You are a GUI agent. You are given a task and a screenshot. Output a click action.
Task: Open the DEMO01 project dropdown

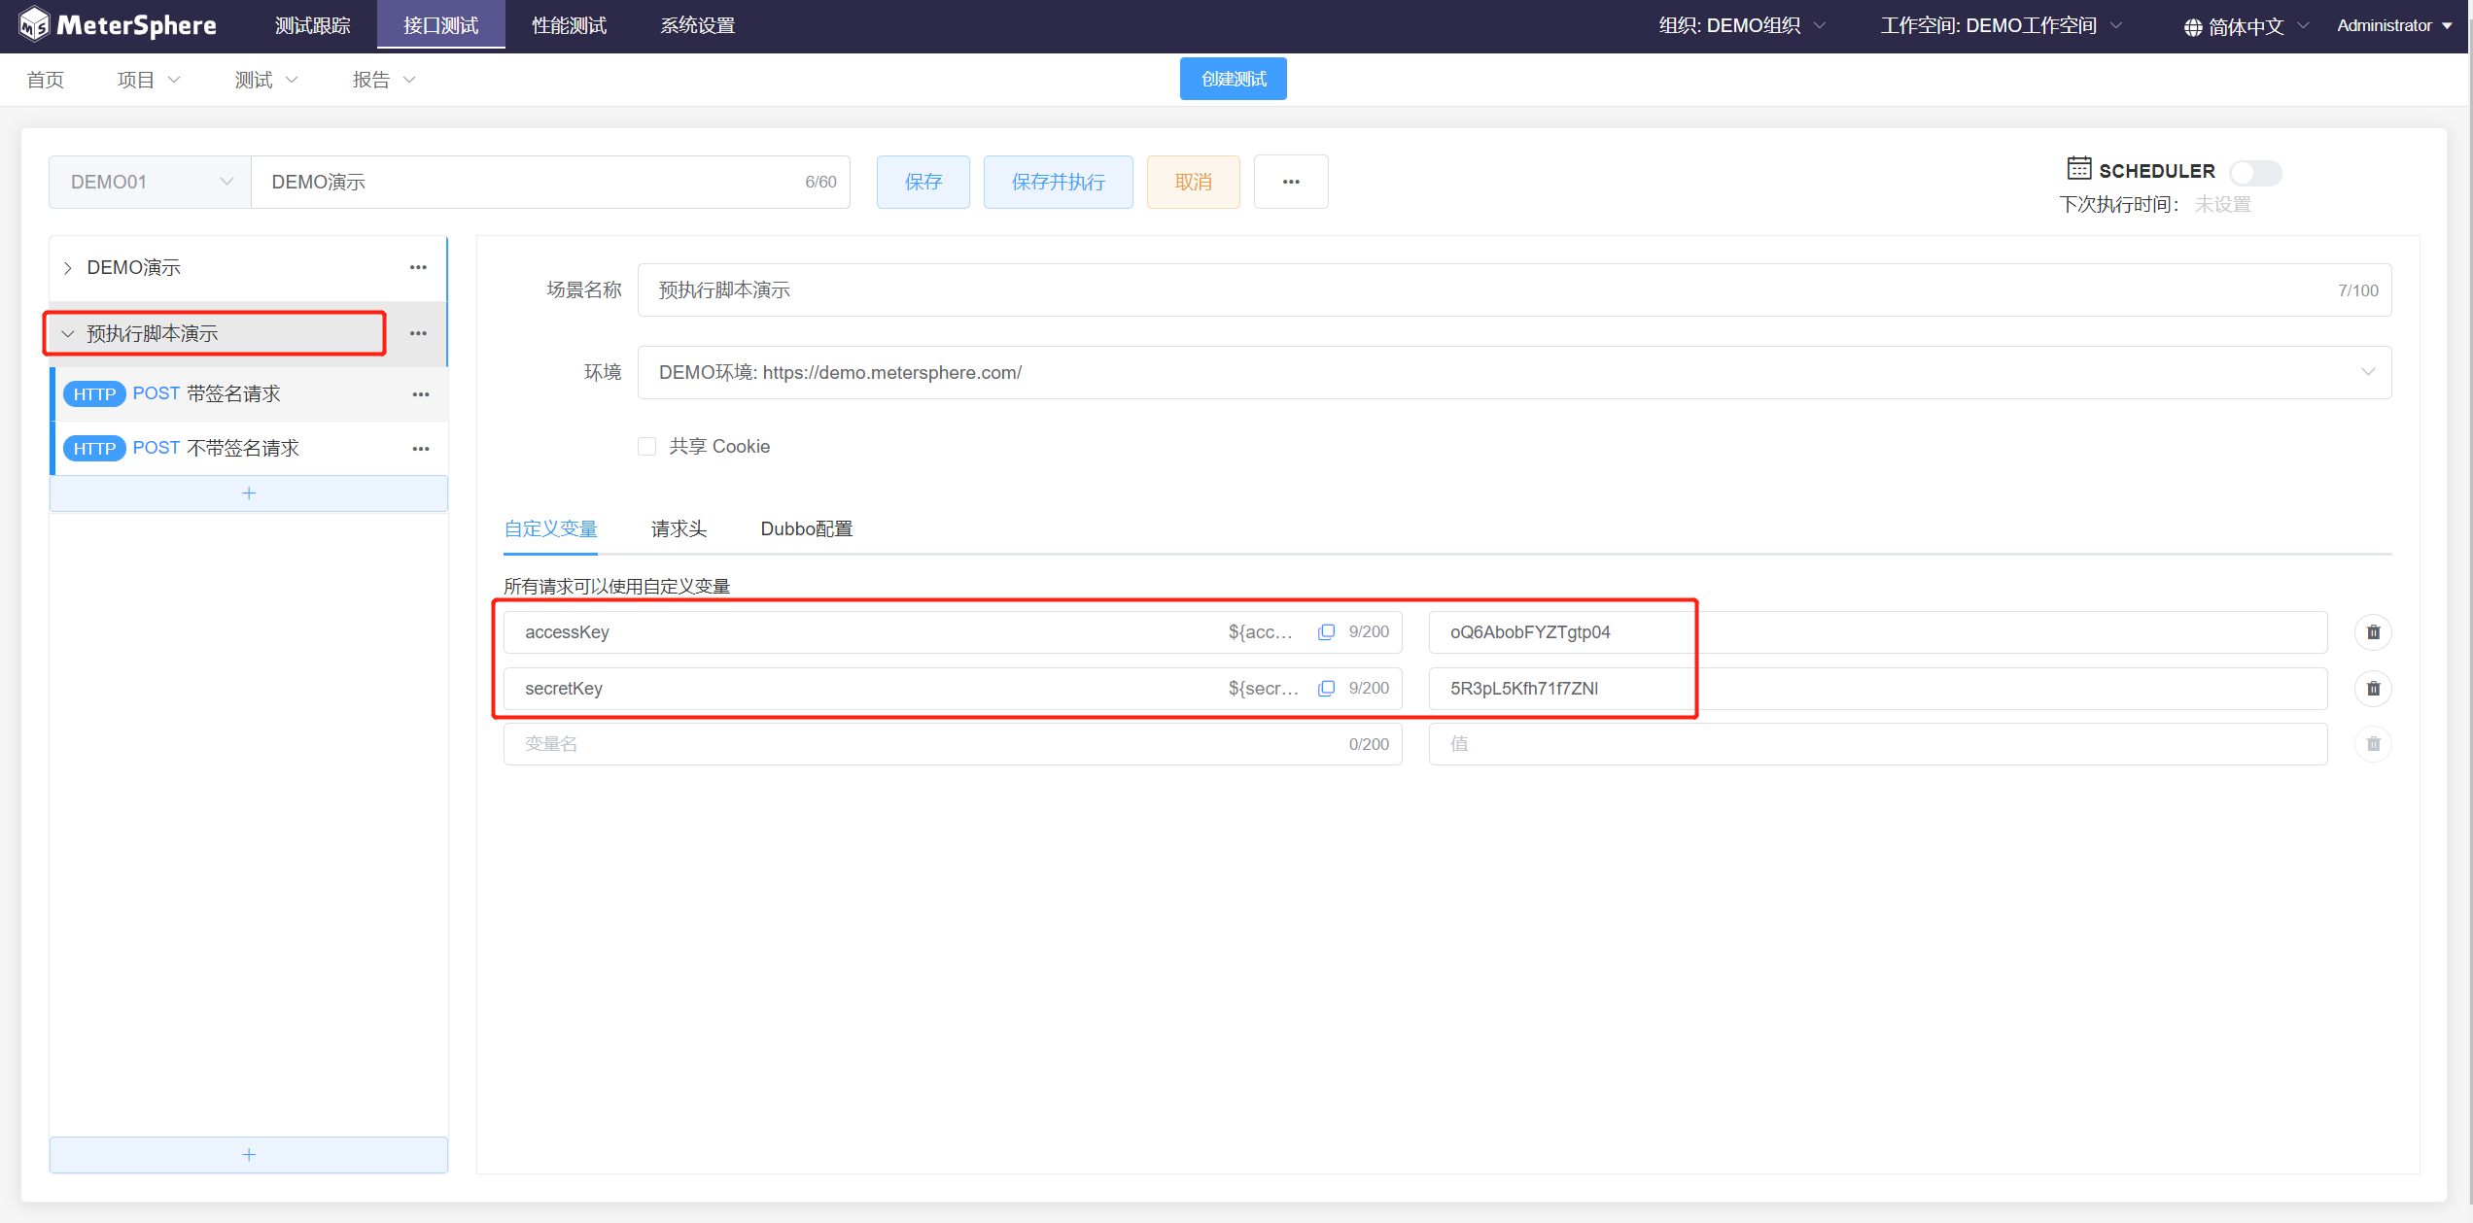(150, 183)
